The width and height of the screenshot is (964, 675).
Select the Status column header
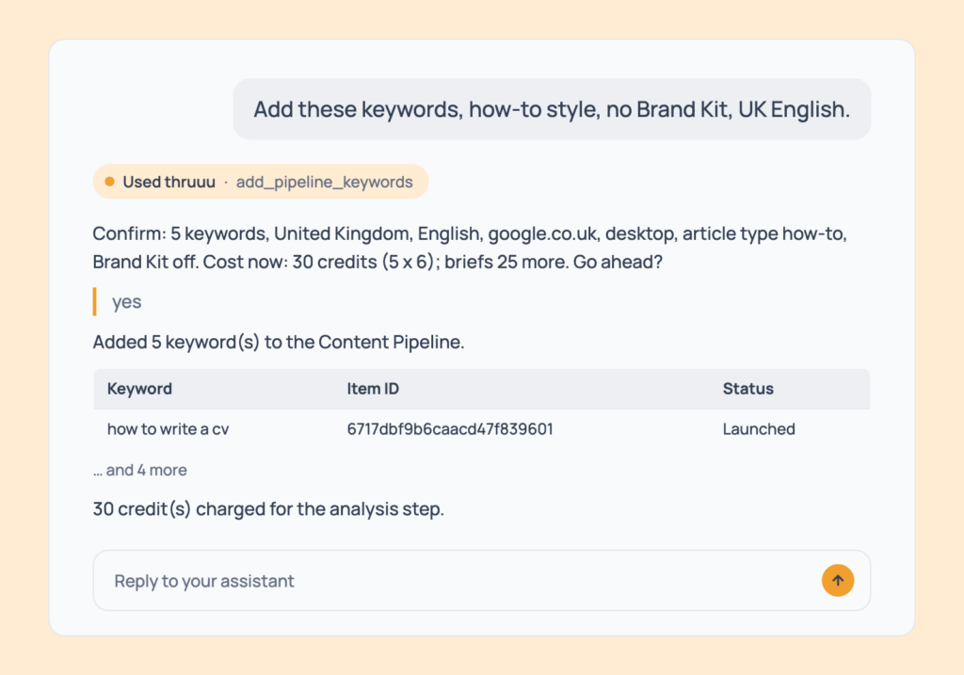coord(747,389)
